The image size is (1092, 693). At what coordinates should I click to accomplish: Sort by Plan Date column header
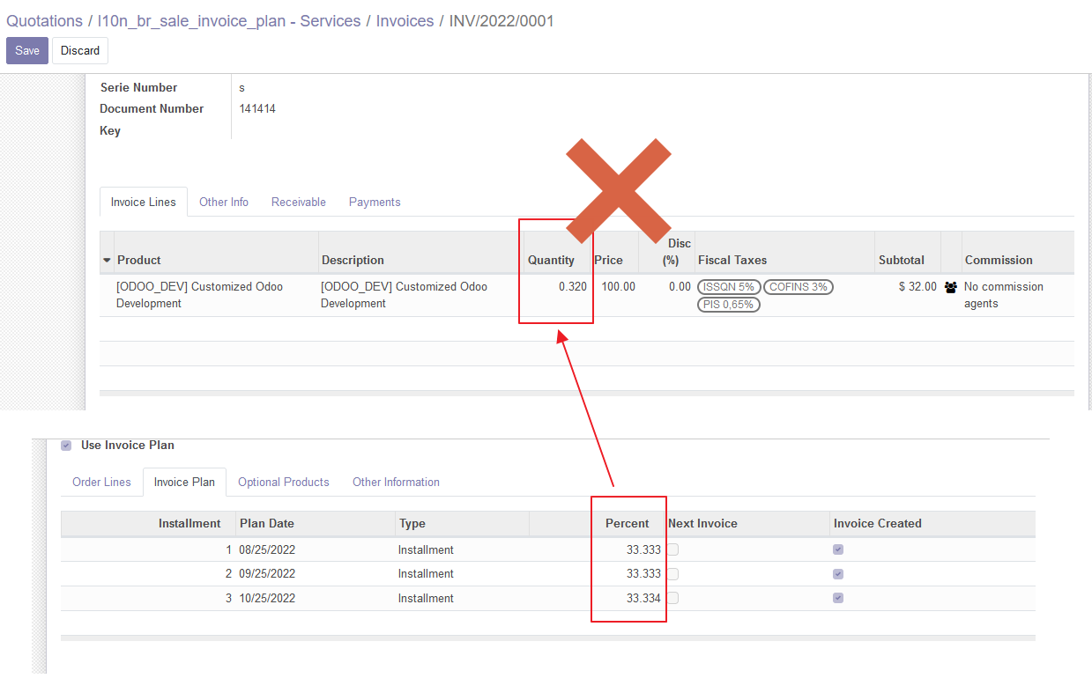[266, 523]
